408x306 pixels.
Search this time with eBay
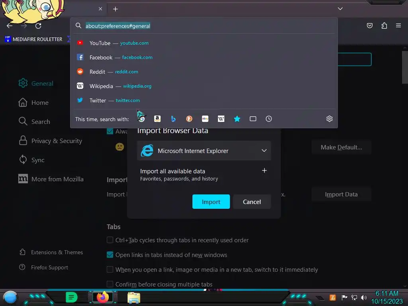pos(205,119)
